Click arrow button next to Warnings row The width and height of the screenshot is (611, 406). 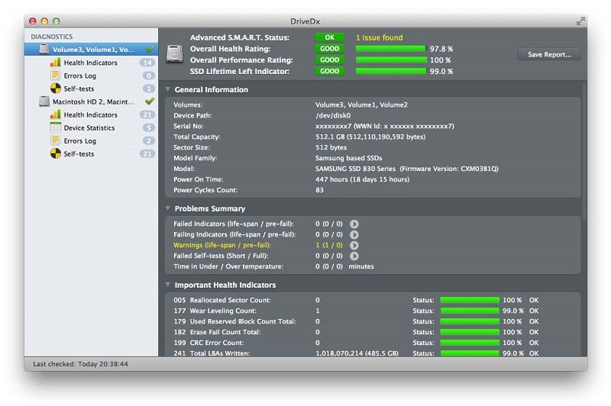(354, 246)
